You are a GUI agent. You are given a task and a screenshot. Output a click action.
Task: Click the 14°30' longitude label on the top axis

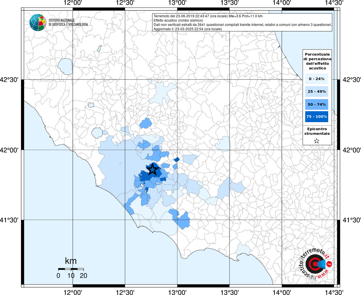334,3
